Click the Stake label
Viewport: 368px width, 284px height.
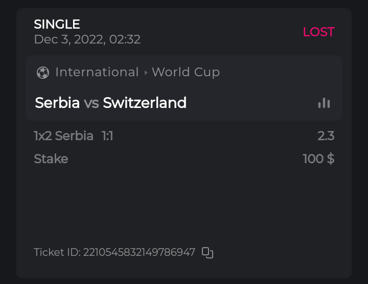[51, 159]
